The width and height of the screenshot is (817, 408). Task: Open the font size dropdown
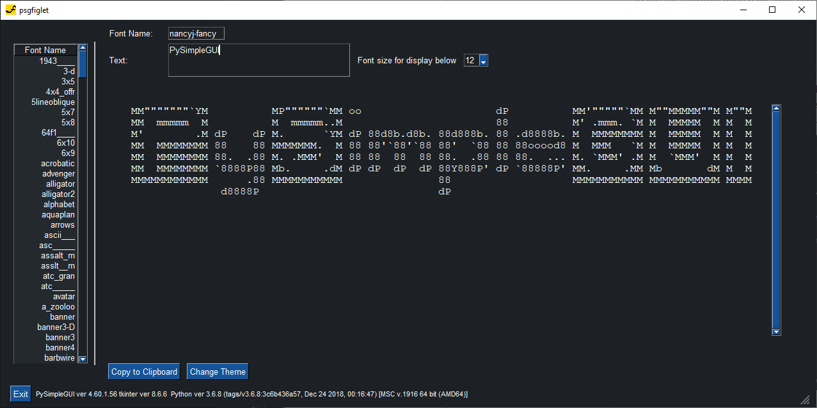coord(483,60)
